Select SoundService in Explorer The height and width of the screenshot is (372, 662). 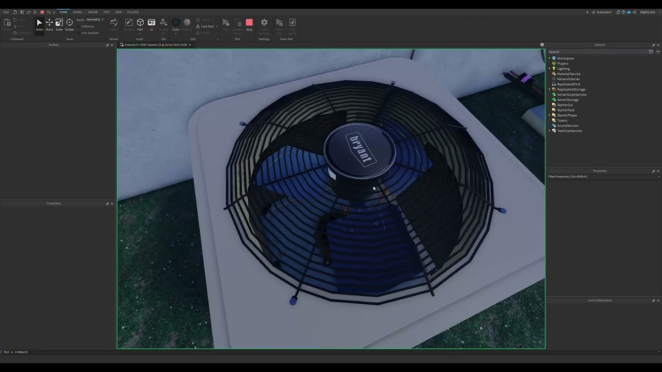567,126
